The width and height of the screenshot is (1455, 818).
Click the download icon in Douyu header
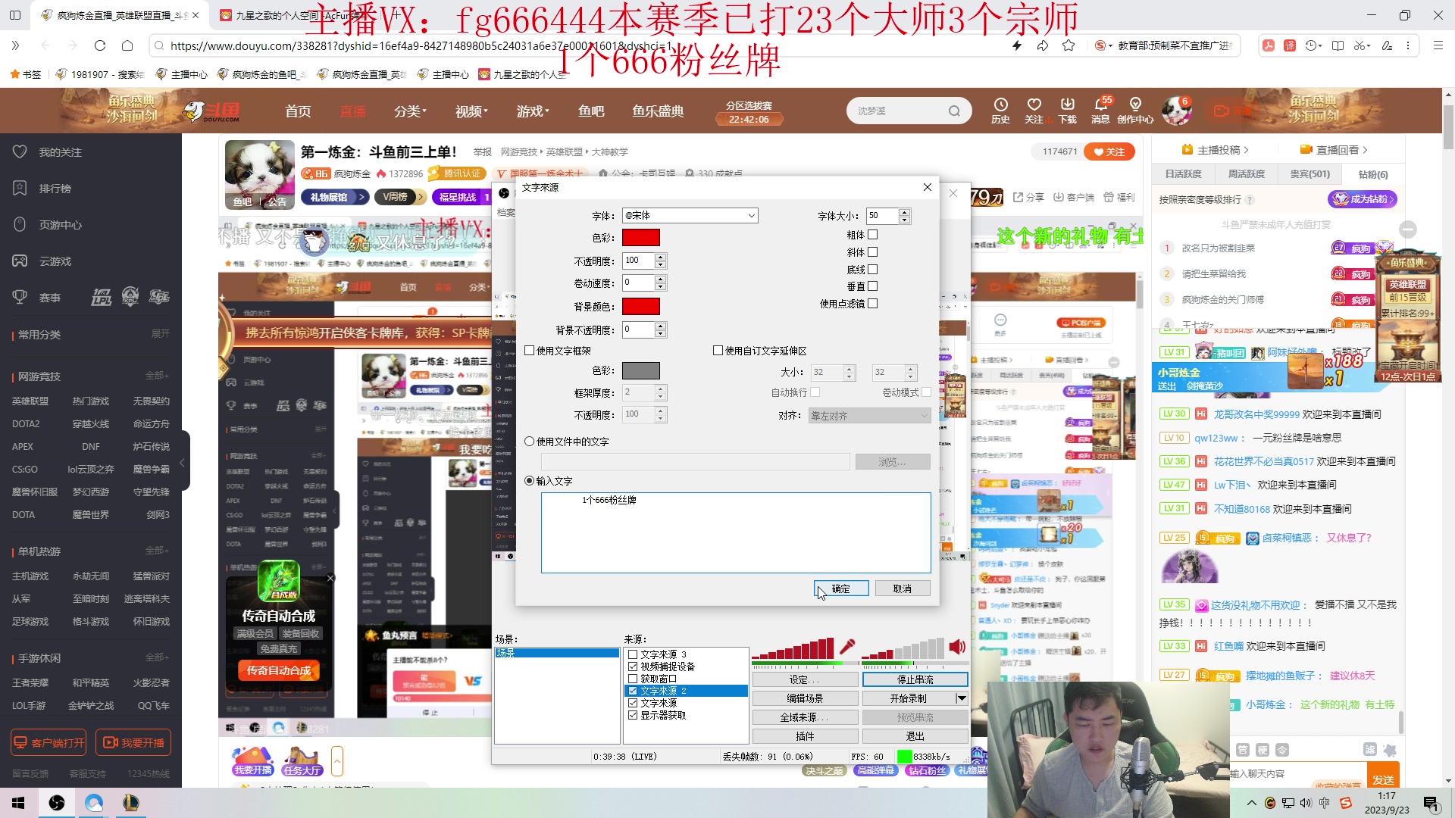click(x=1067, y=105)
